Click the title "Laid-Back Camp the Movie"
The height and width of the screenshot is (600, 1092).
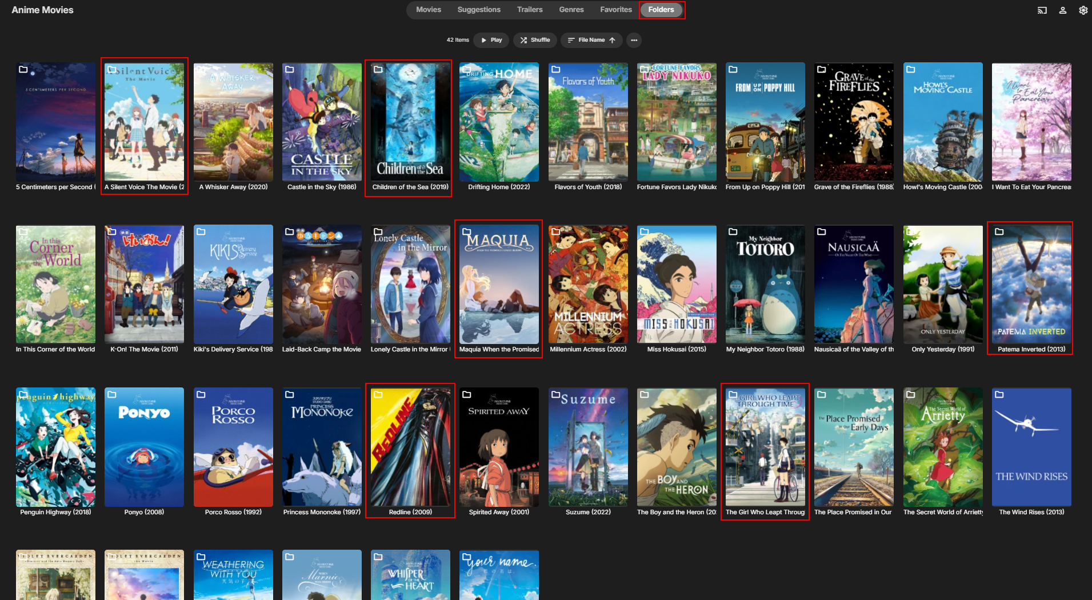[x=322, y=349]
